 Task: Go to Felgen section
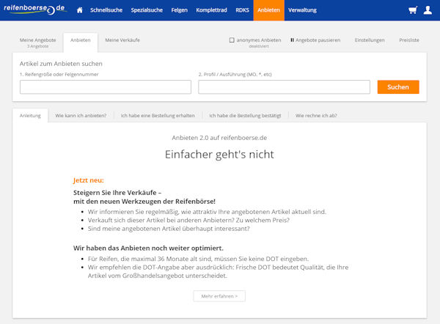pos(180,10)
